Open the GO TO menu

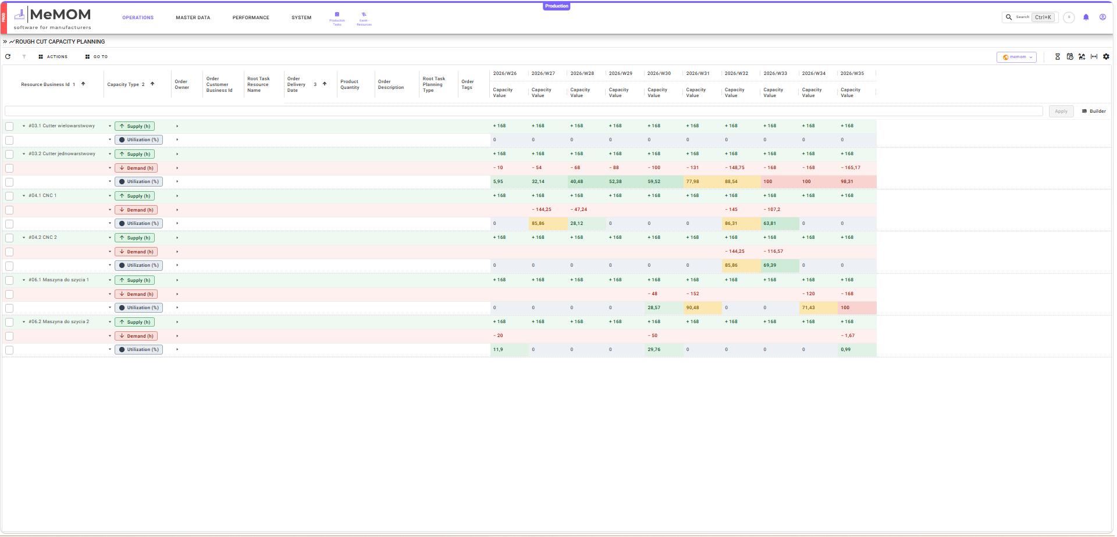96,56
